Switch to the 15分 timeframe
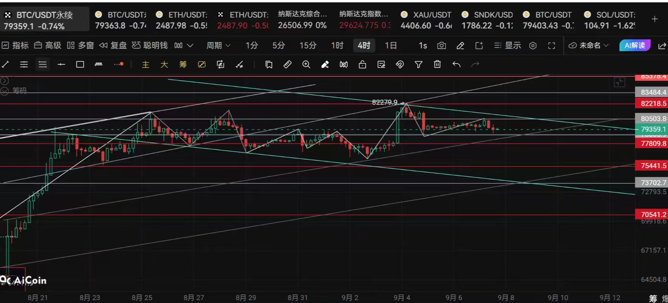 [308, 46]
